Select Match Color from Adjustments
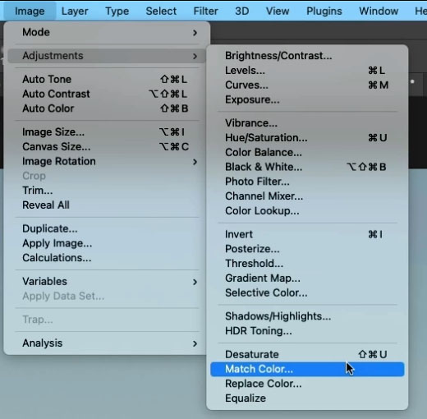This screenshot has width=427, height=419. 307,369
